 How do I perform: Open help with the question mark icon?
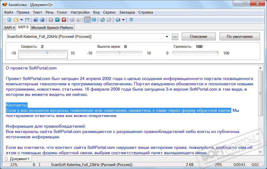(131, 20)
